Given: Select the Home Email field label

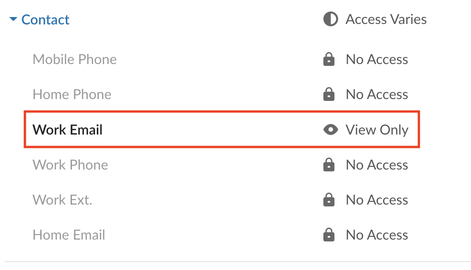Looking at the screenshot, I should 69,235.
